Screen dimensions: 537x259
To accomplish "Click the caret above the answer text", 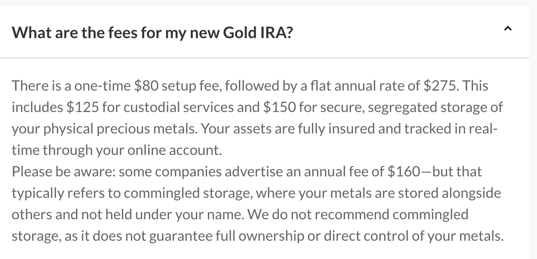I will 508,29.
